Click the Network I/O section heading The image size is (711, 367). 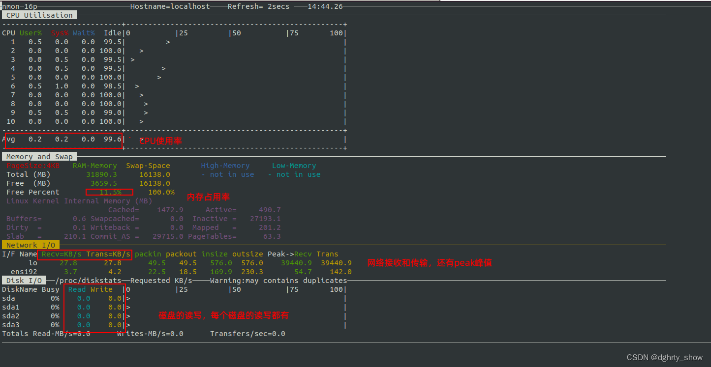31,245
